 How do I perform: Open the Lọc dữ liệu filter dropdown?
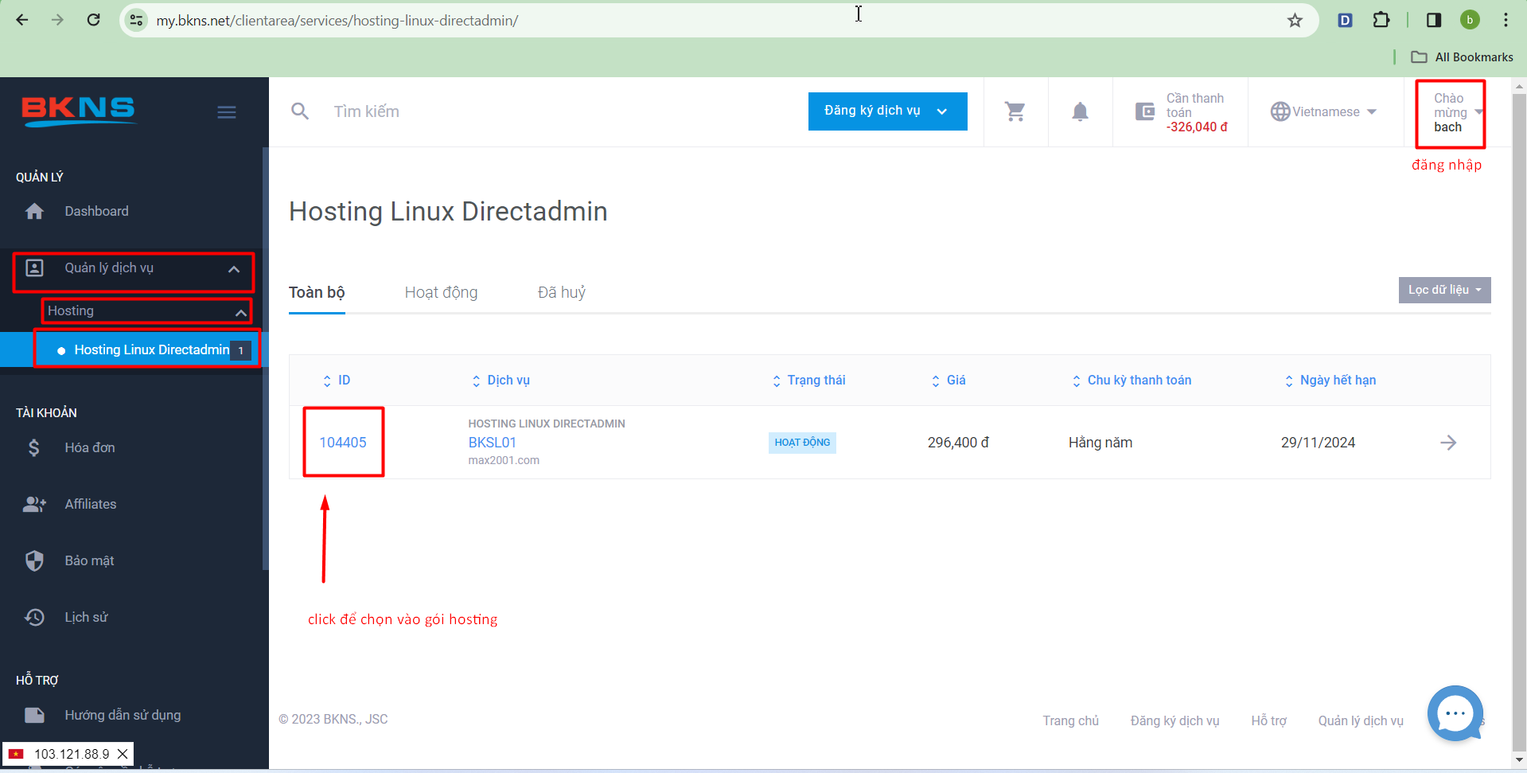click(x=1444, y=290)
